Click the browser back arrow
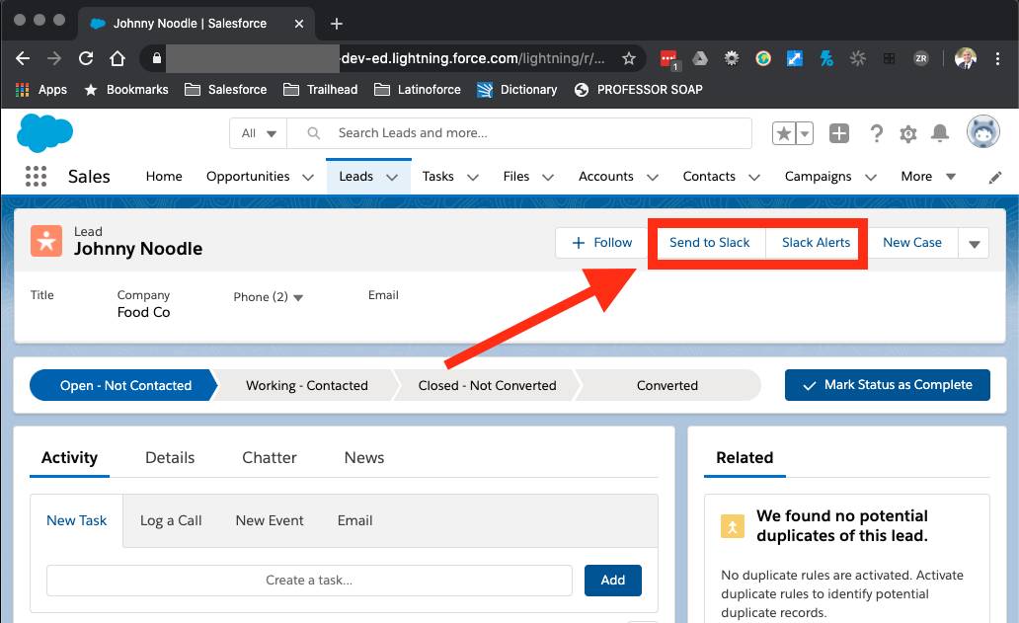The width and height of the screenshot is (1019, 623). [x=23, y=58]
